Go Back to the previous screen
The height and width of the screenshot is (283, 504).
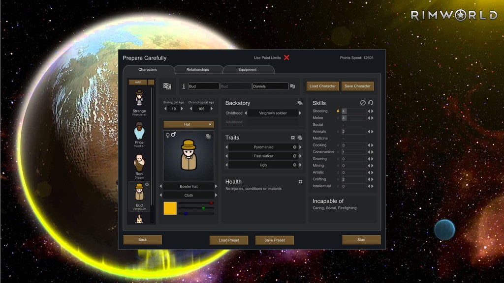point(142,240)
